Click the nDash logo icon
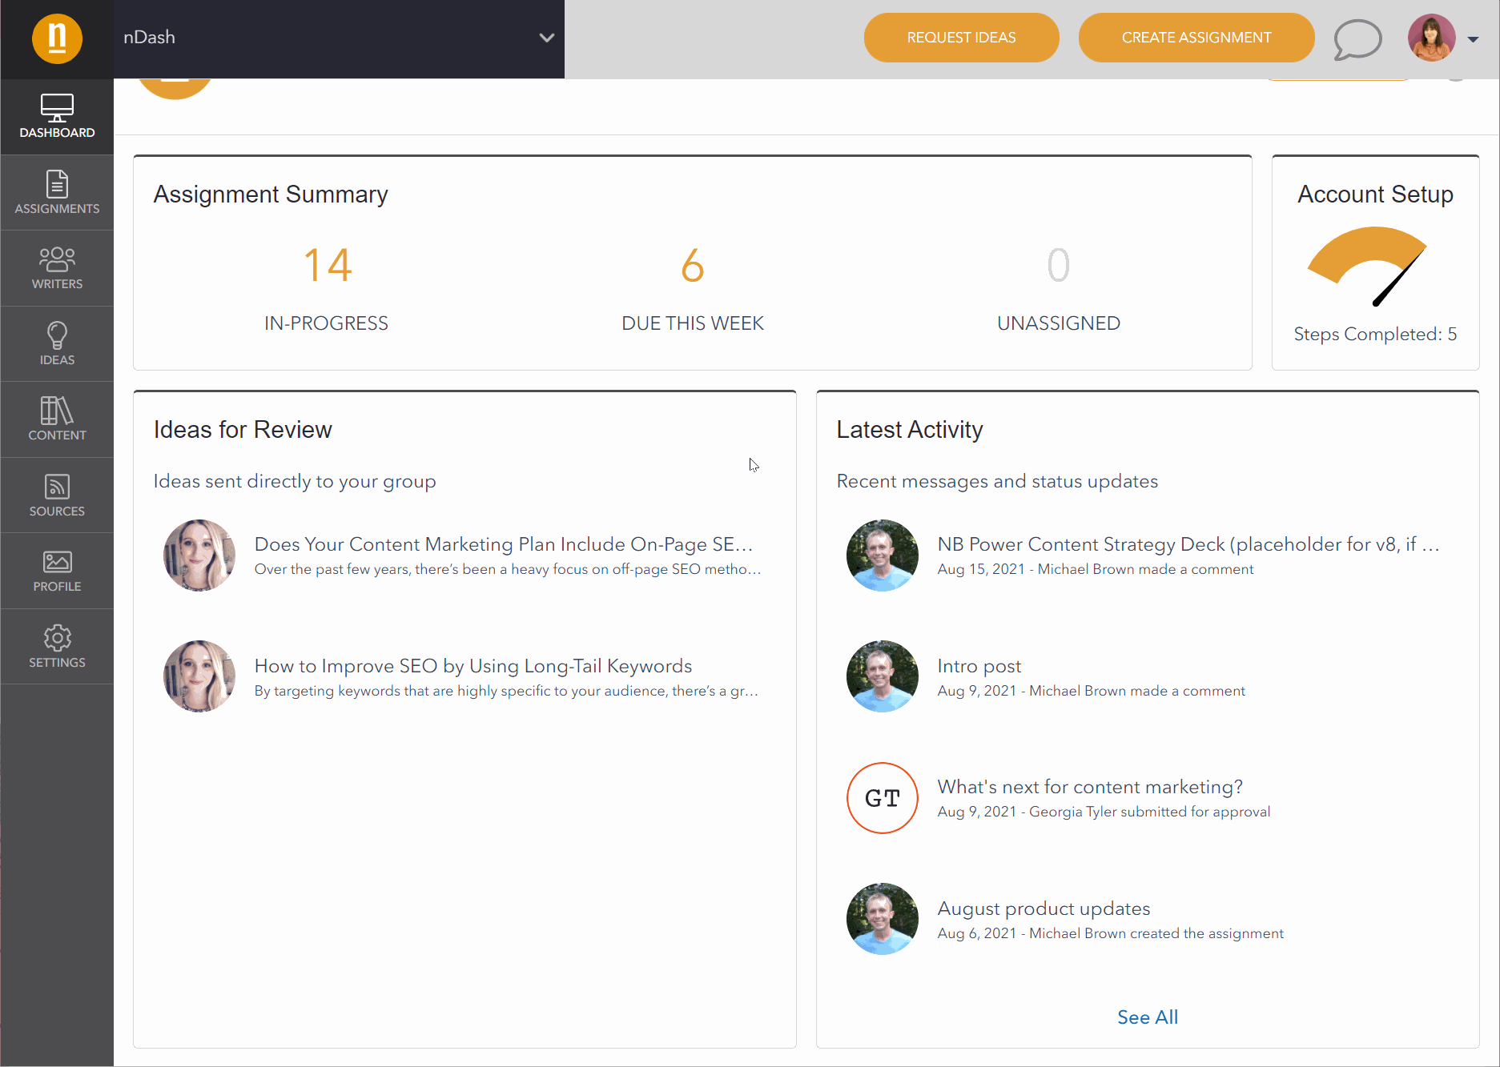Image resolution: width=1500 pixels, height=1067 pixels. [x=57, y=38]
